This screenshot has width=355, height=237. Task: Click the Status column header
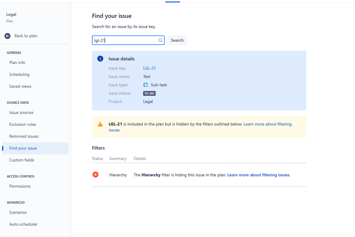(97, 159)
